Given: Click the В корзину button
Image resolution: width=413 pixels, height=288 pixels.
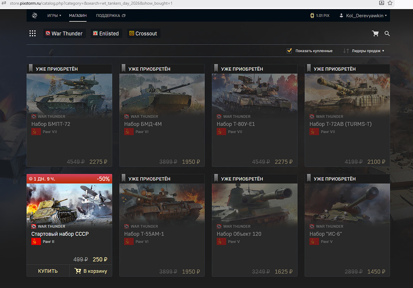Looking at the screenshot, I should pyautogui.click(x=91, y=271).
